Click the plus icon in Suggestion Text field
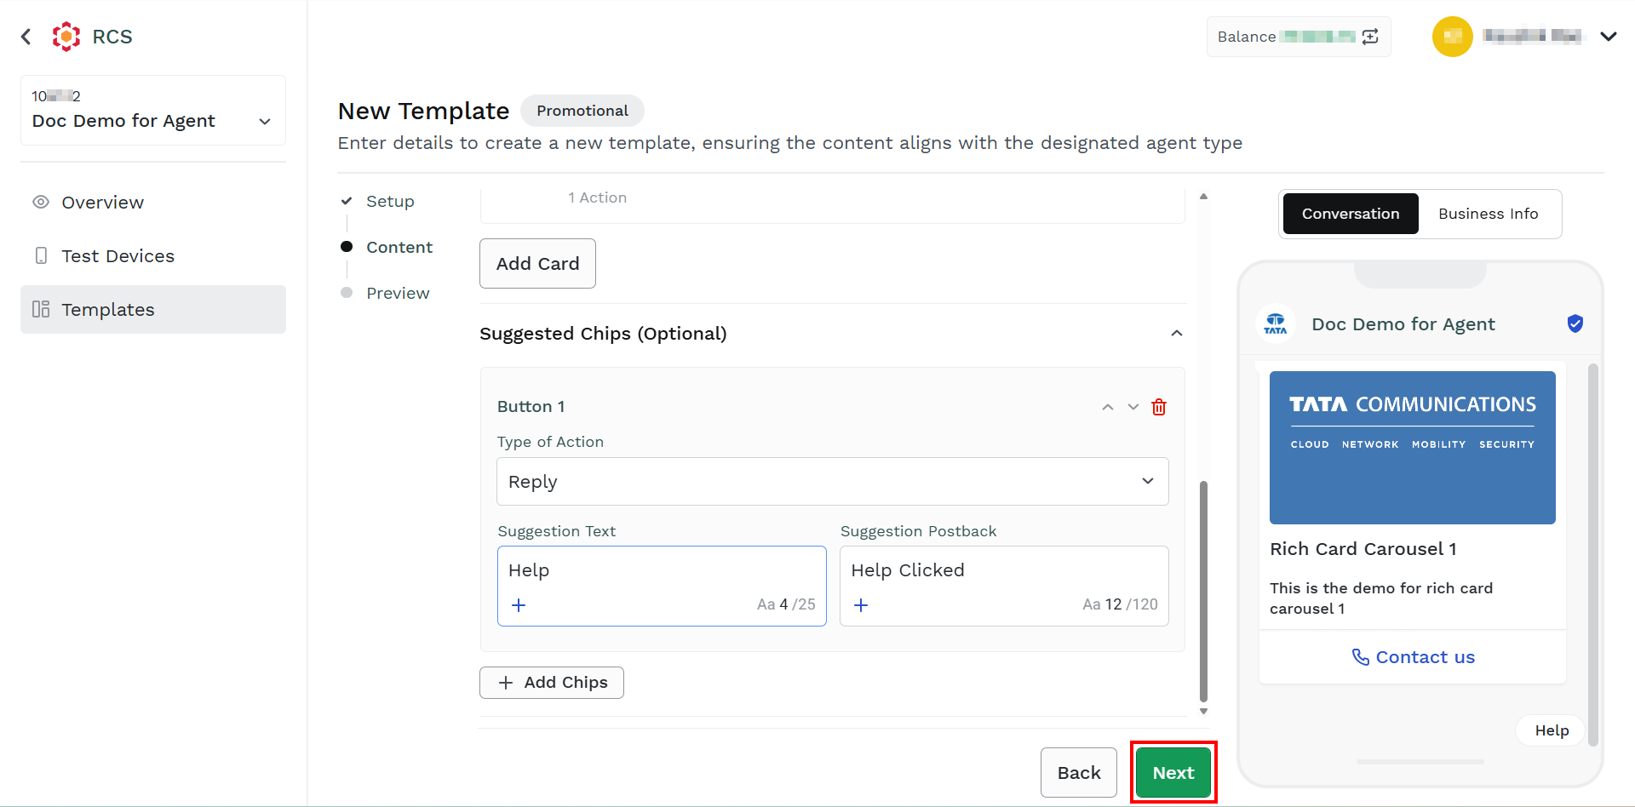 pyautogui.click(x=519, y=605)
